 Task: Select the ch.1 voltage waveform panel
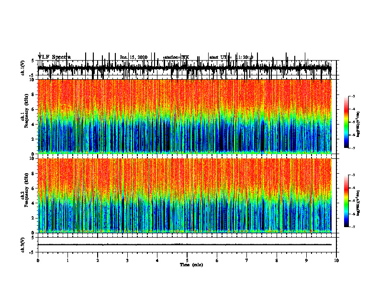pyautogui.click(x=187, y=68)
